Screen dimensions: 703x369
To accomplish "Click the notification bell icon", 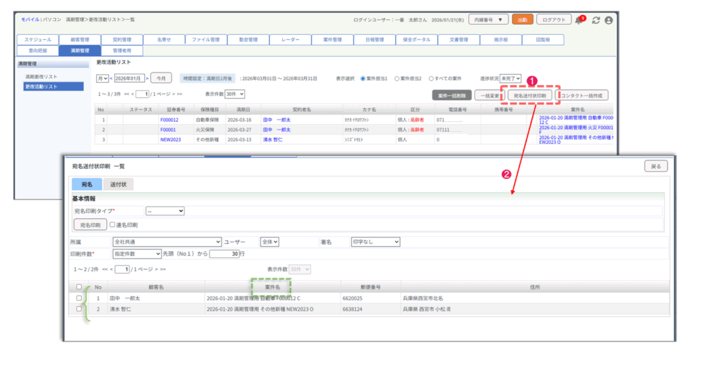I will point(579,21).
